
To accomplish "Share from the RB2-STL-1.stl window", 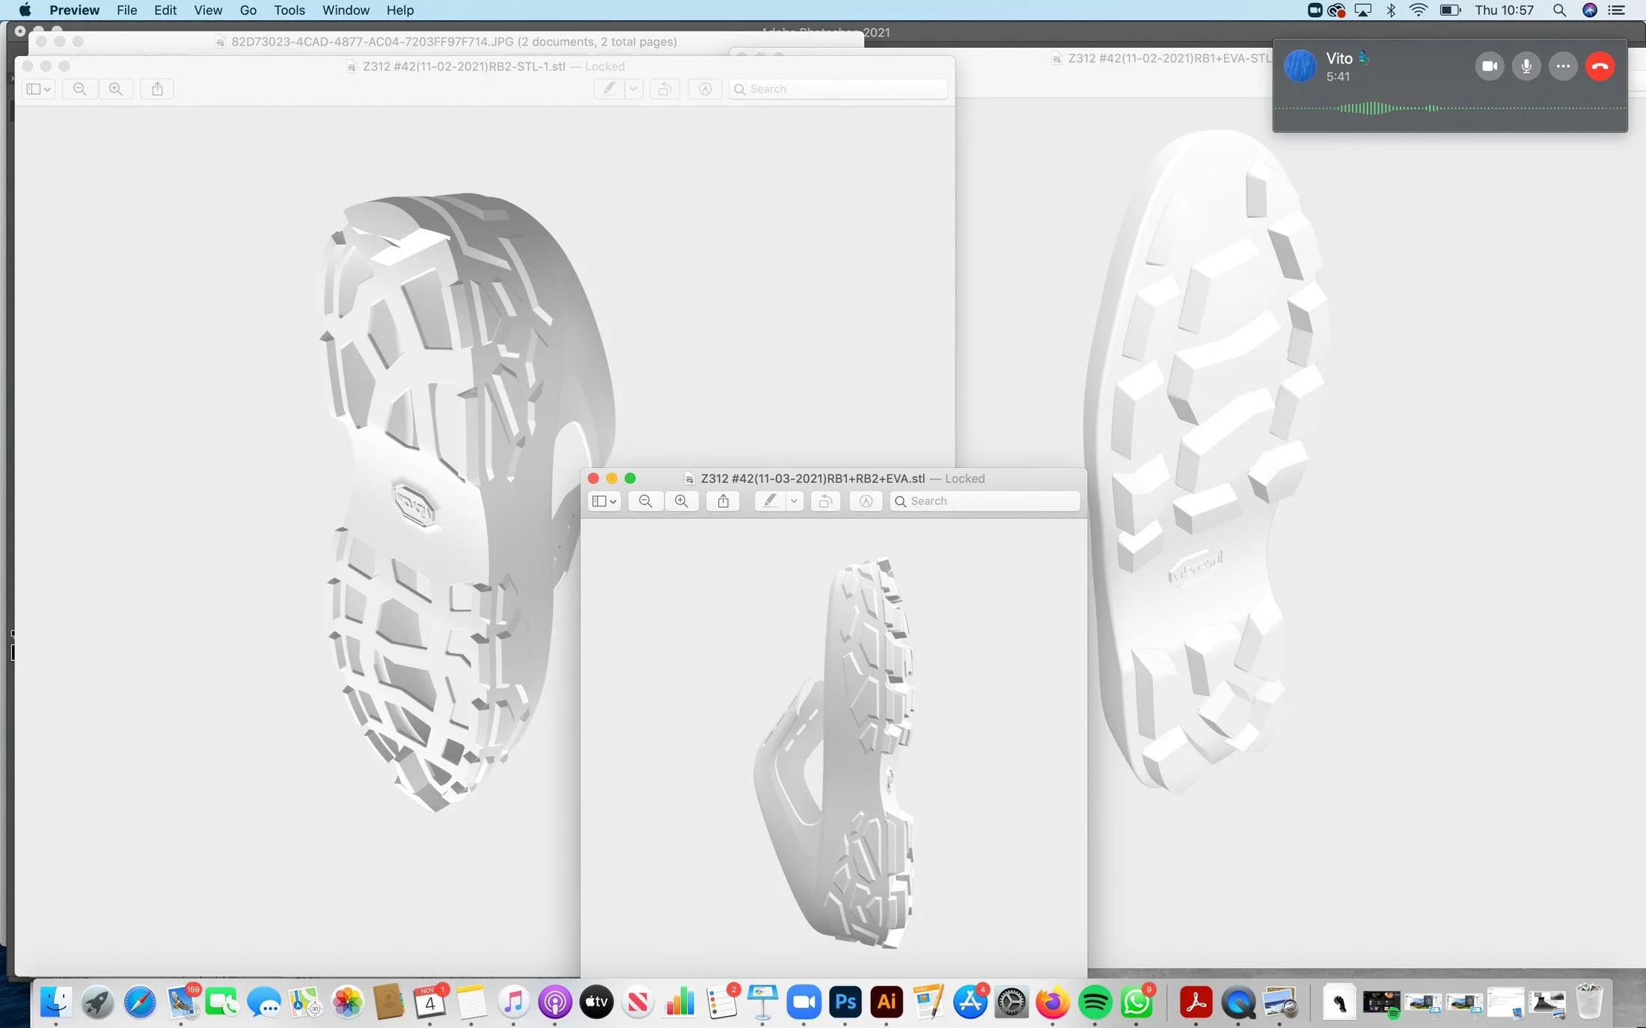I will click(x=158, y=89).
